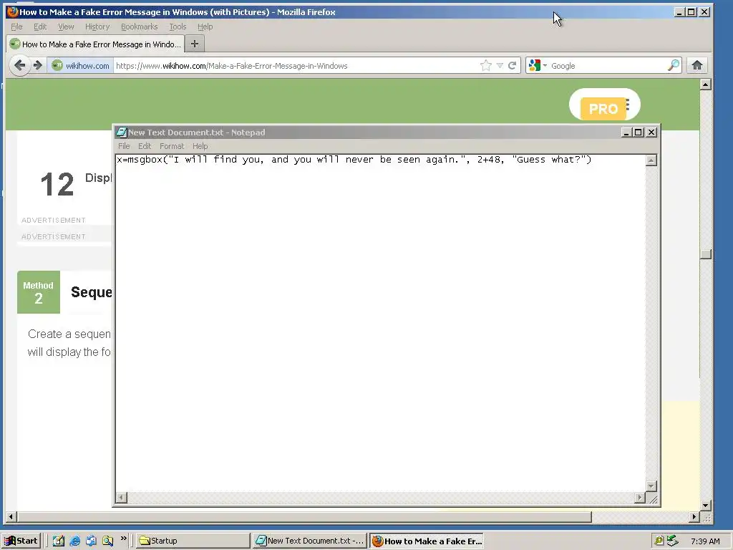Click Notepad title bar icon
Screen dimensions: 733x550
(122, 132)
